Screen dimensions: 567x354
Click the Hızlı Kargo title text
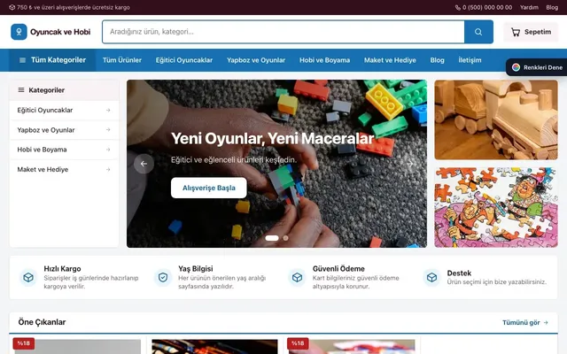click(x=62, y=269)
